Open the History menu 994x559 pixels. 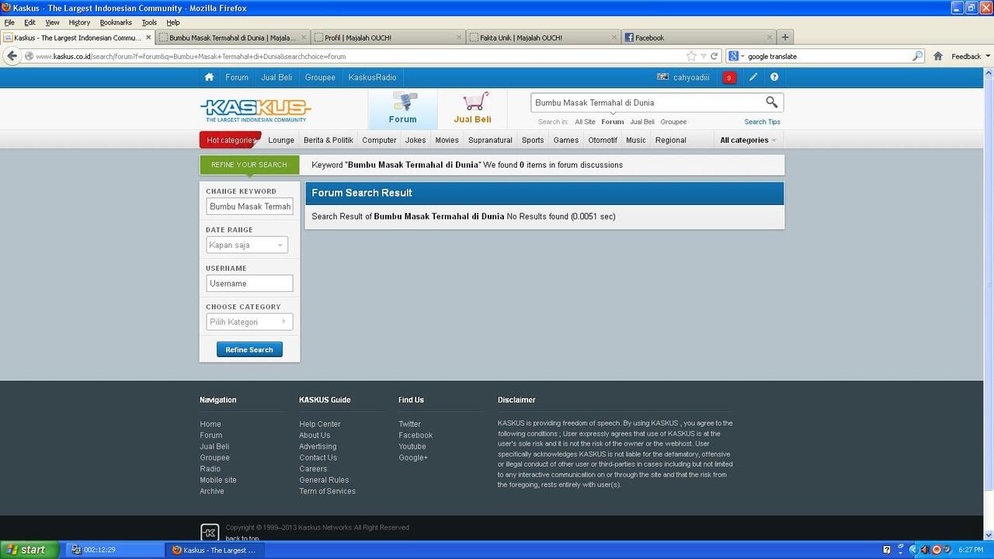(79, 23)
